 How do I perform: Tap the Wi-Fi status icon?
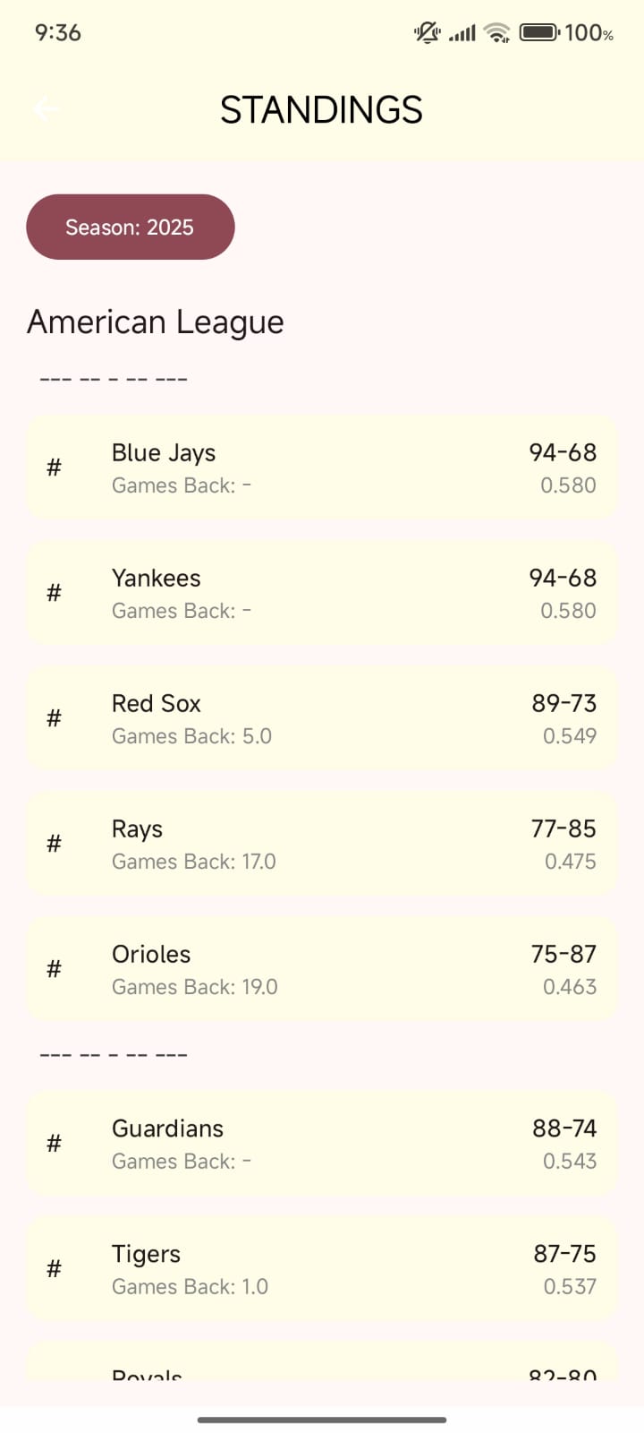496,32
